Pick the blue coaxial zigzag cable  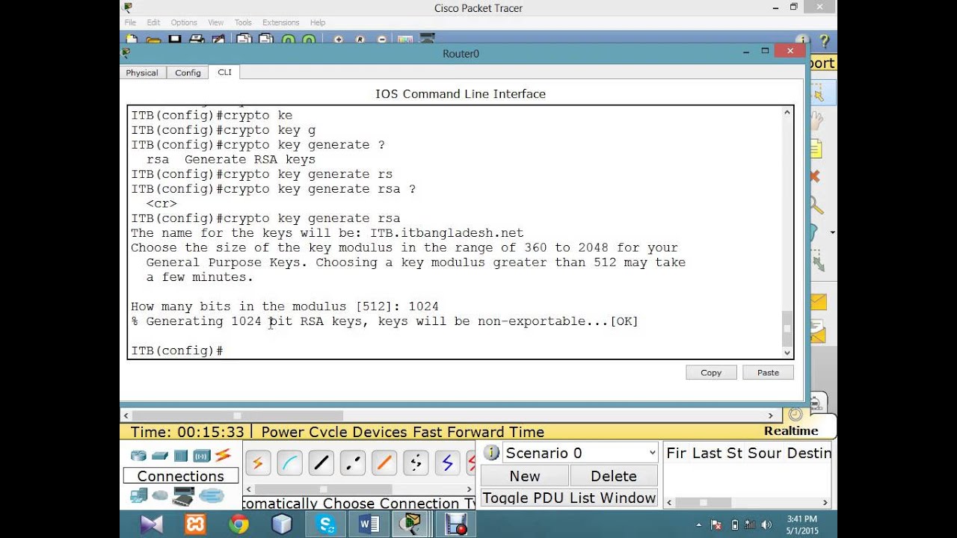click(447, 463)
